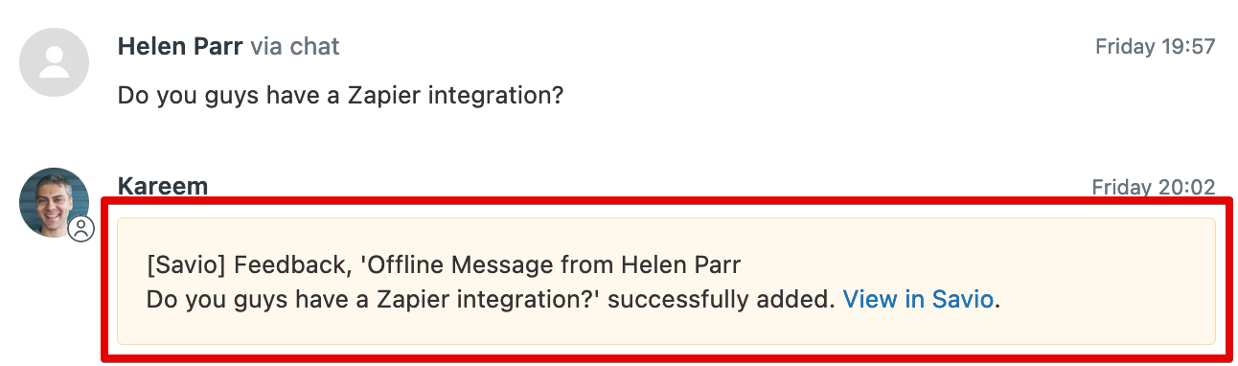The height and width of the screenshot is (366, 1238).
Task: Click the Friday 19:57 timestamp
Action: (1155, 46)
